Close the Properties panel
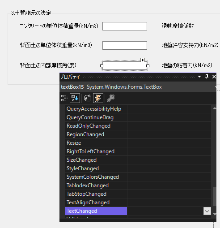Image resolution: width=220 pixels, height=228 pixels. [x=214, y=77]
